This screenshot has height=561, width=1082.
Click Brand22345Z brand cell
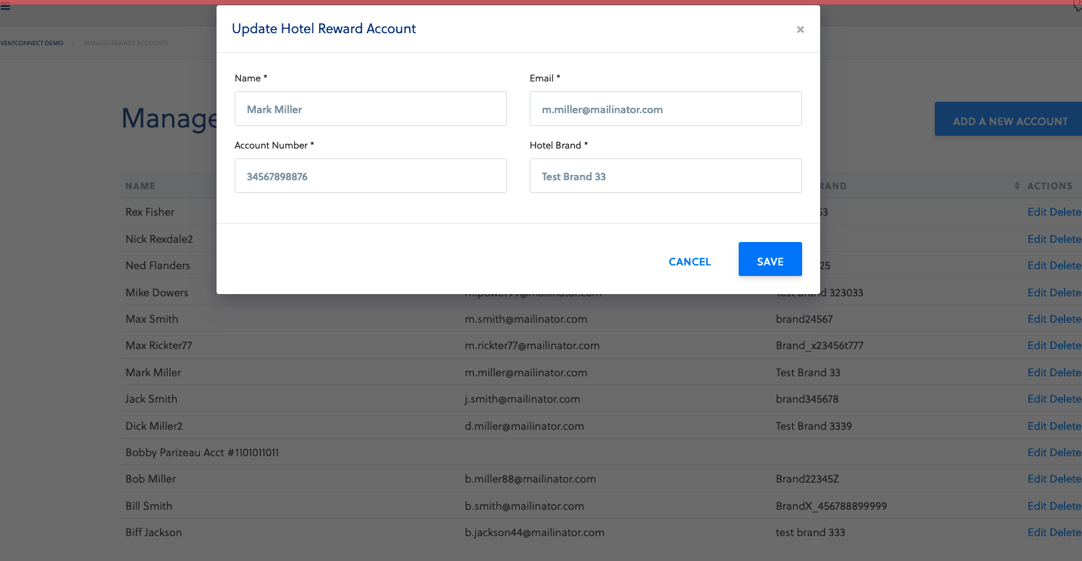pos(807,479)
